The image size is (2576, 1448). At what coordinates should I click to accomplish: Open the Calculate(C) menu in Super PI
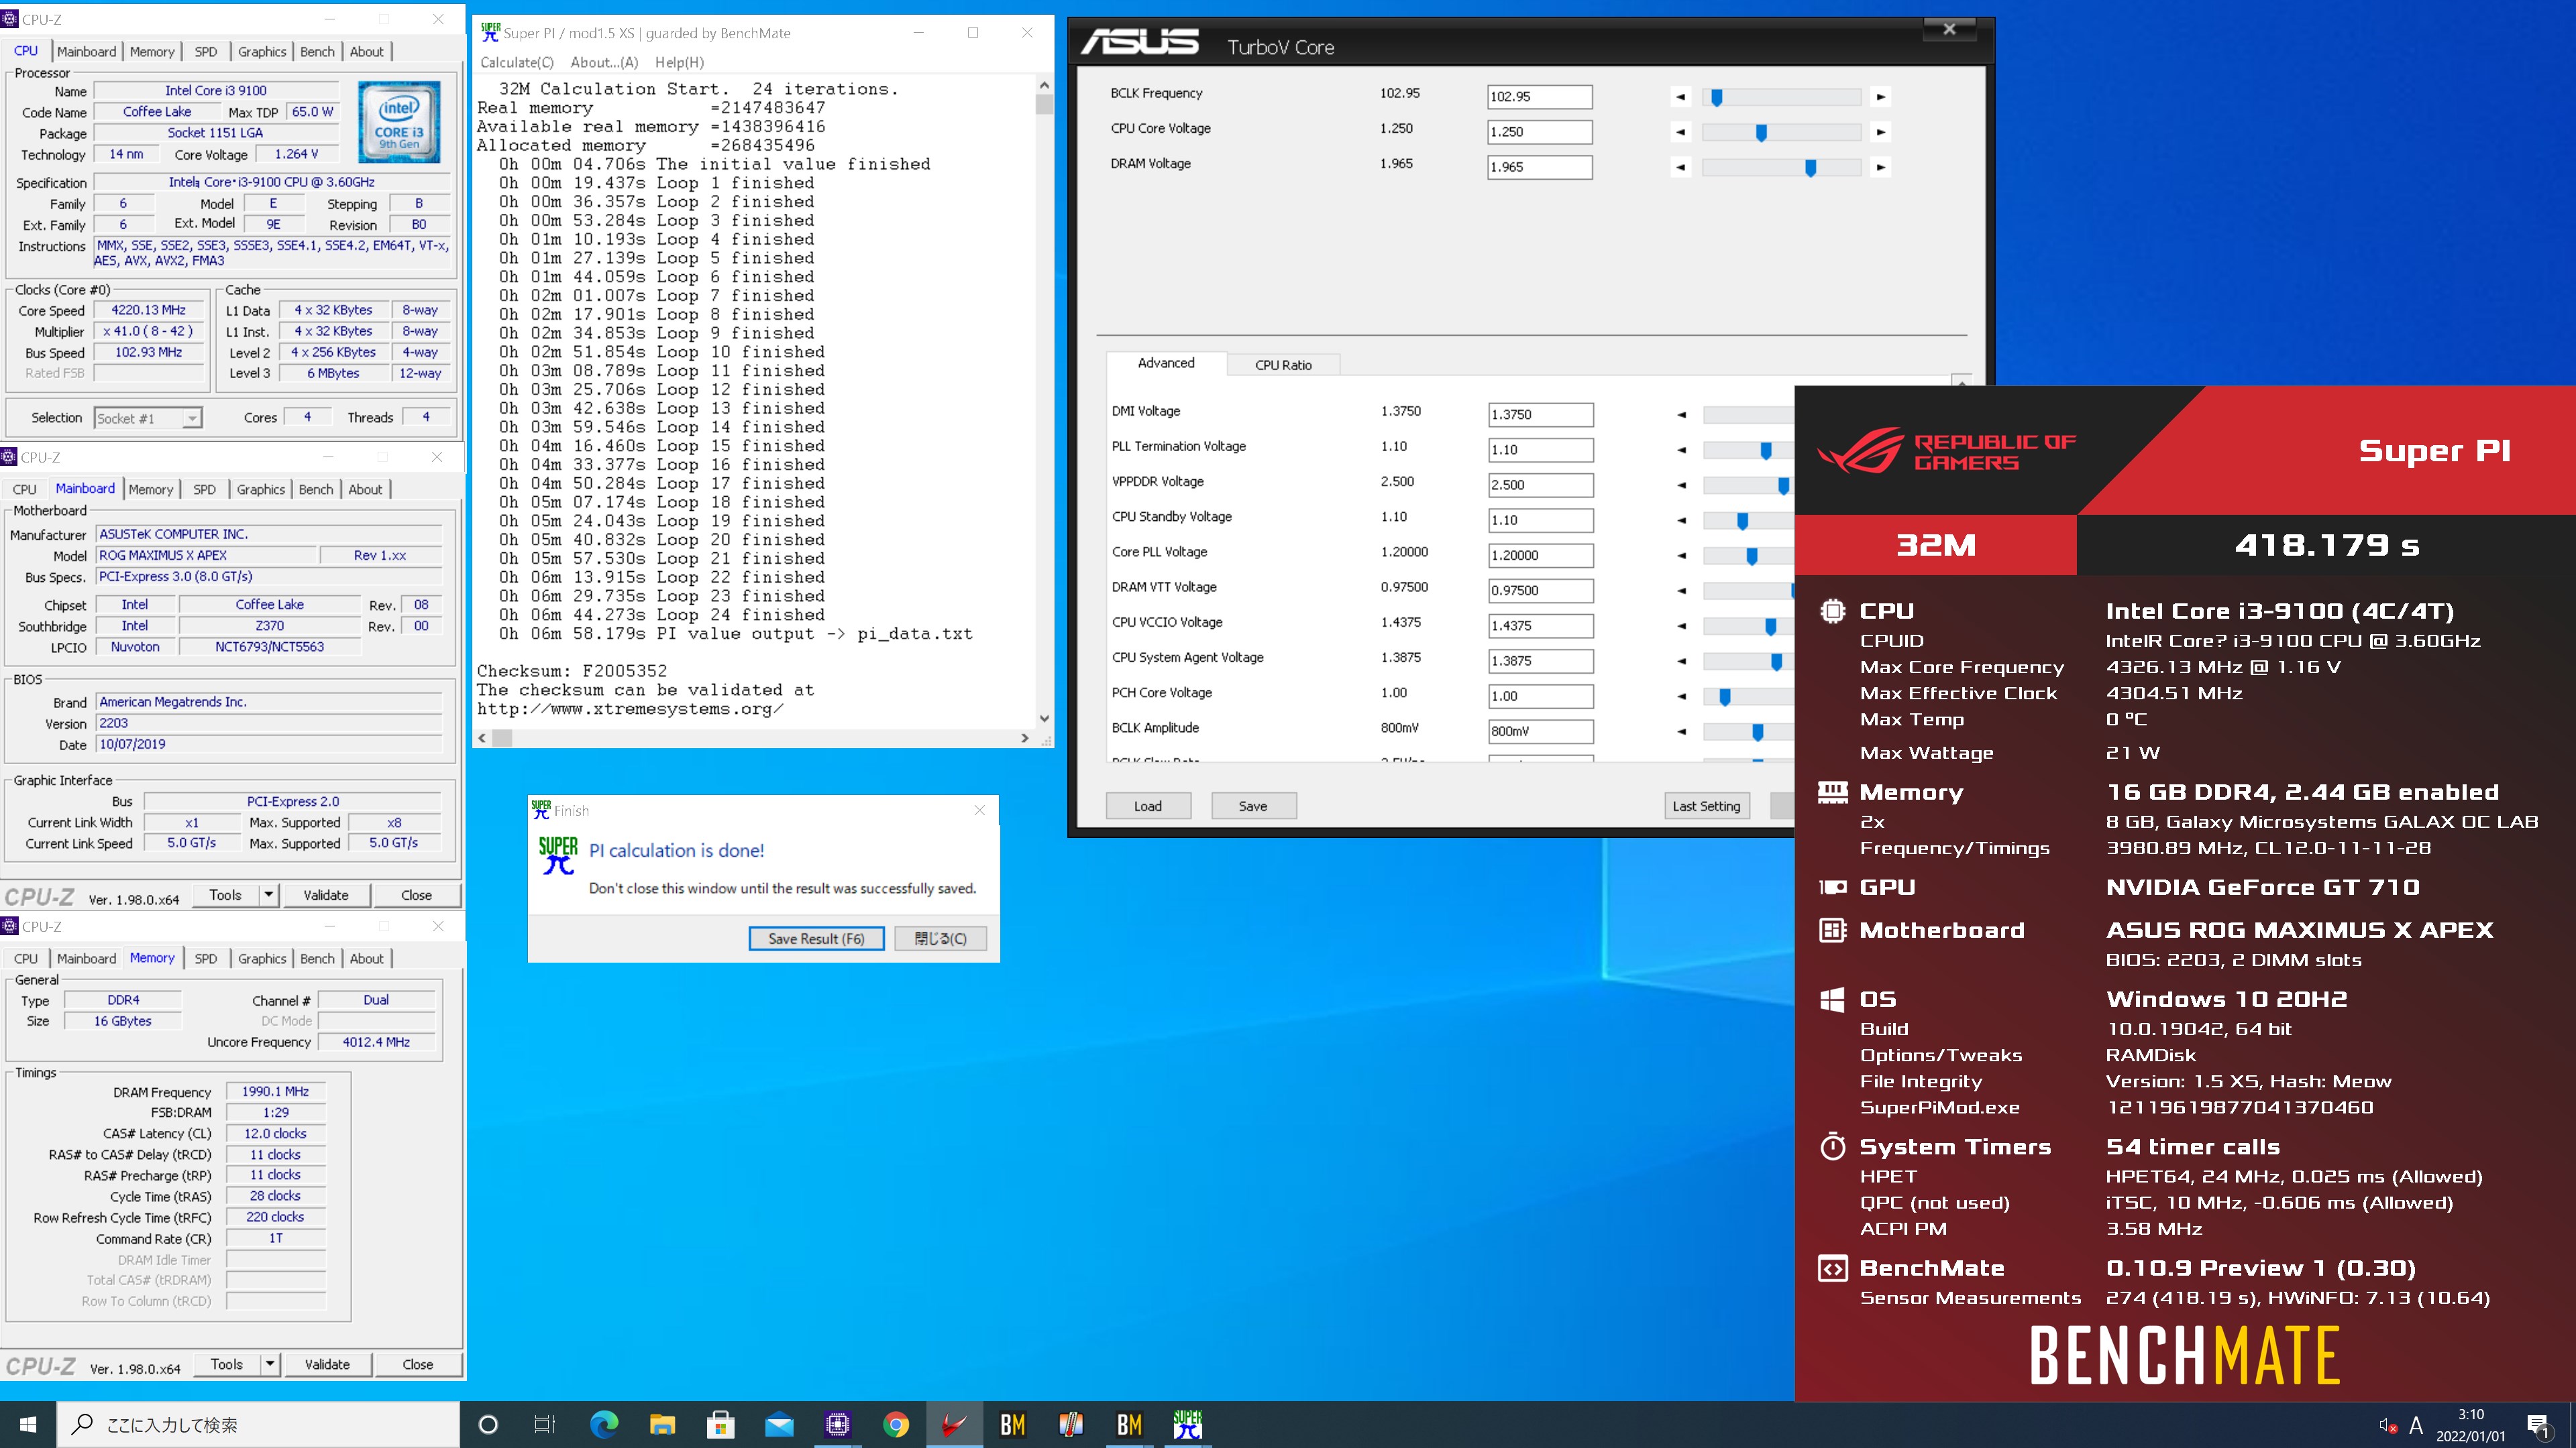[x=517, y=62]
